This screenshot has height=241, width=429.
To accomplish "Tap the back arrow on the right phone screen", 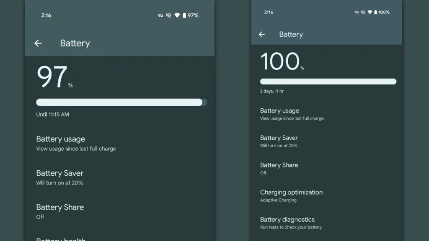I will click(x=262, y=34).
